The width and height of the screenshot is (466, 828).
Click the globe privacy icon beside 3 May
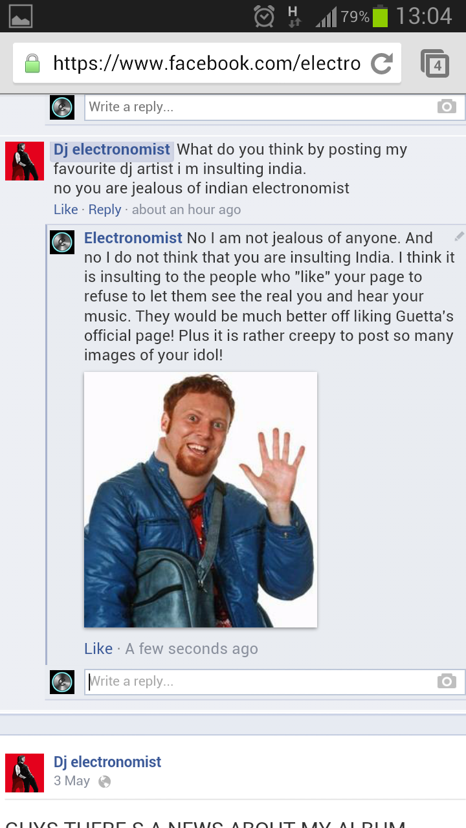(x=104, y=781)
